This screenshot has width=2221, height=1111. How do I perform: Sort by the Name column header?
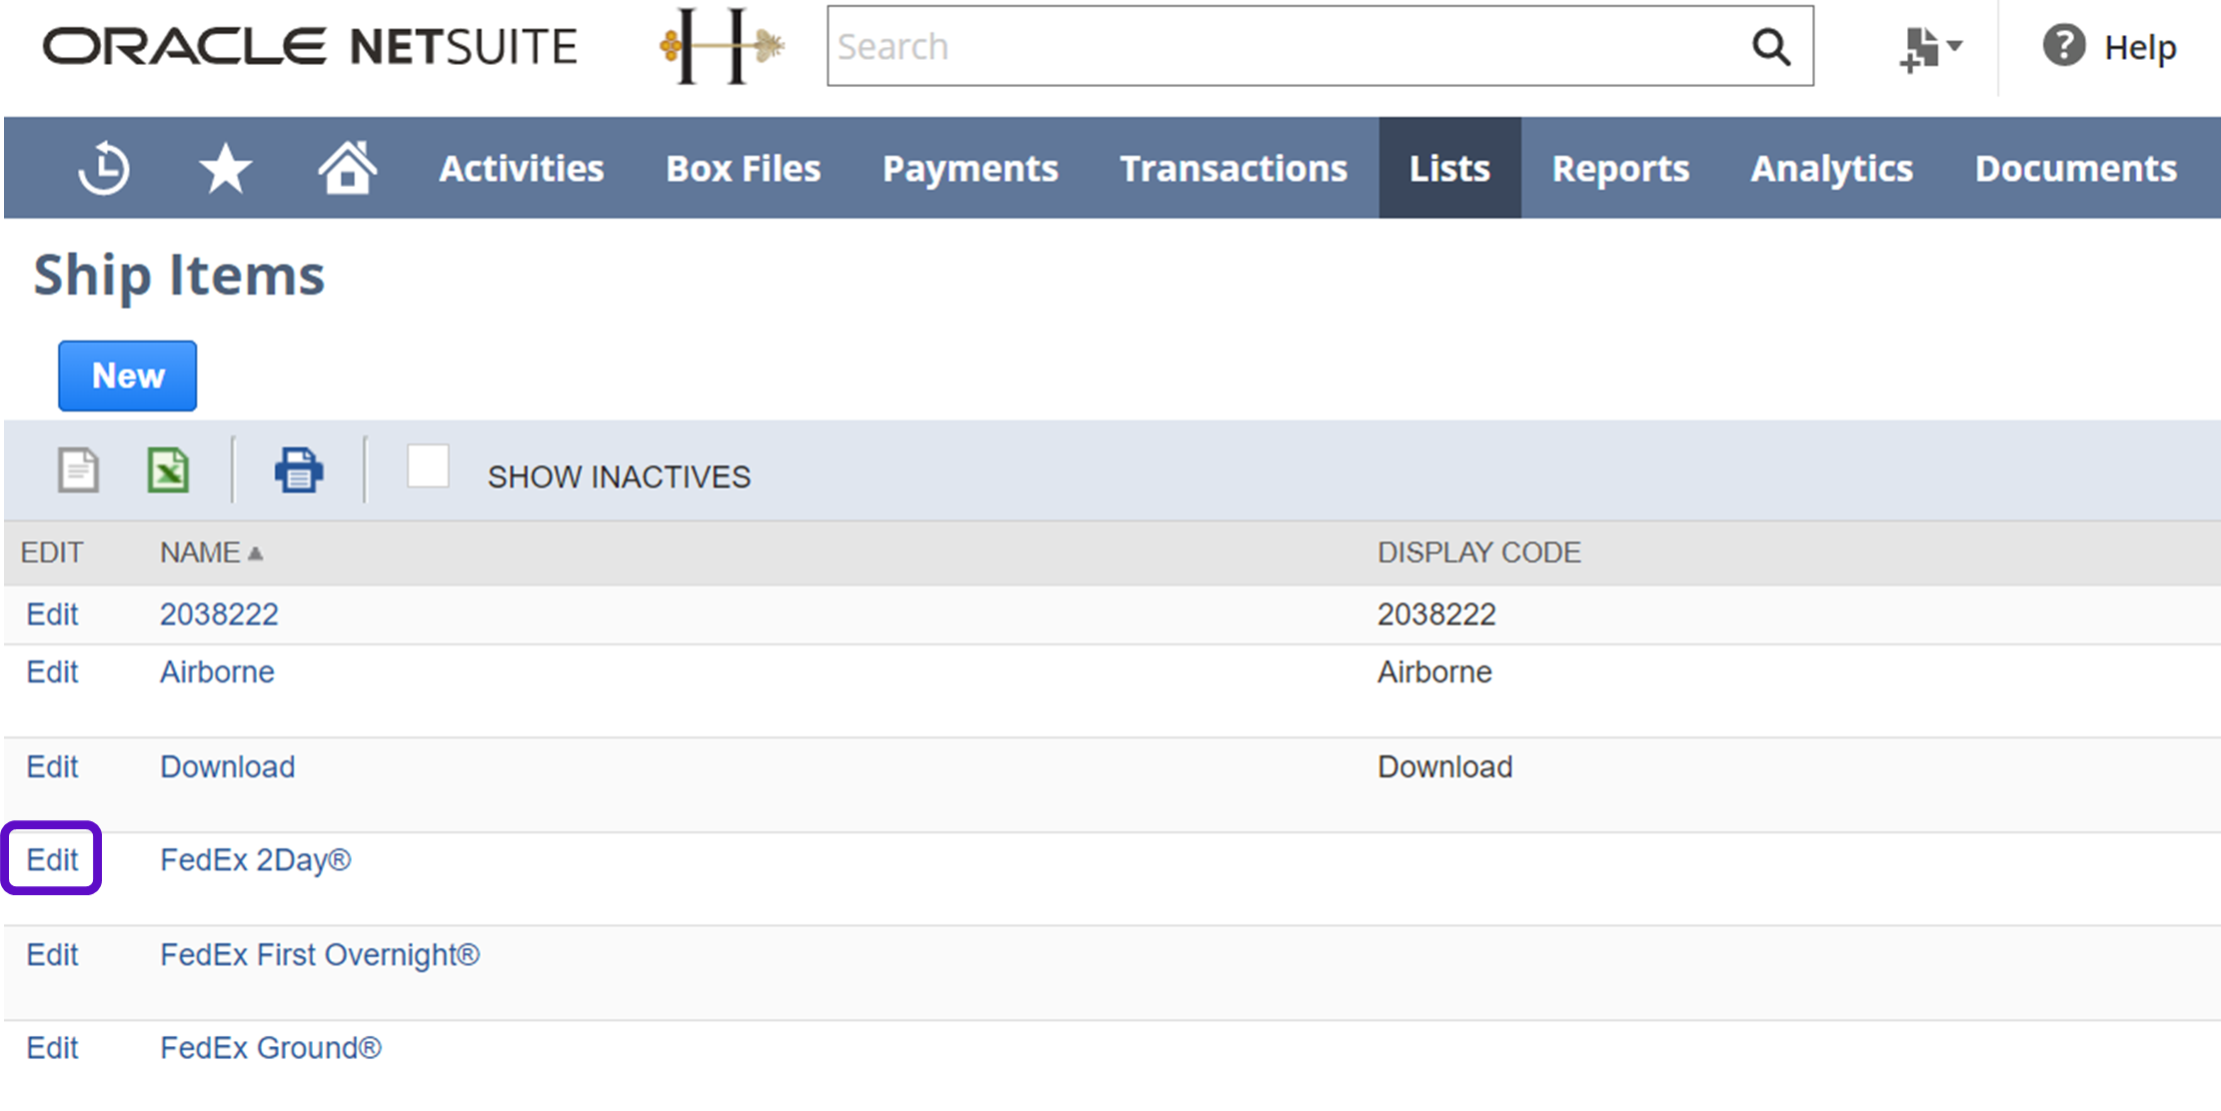coord(201,553)
